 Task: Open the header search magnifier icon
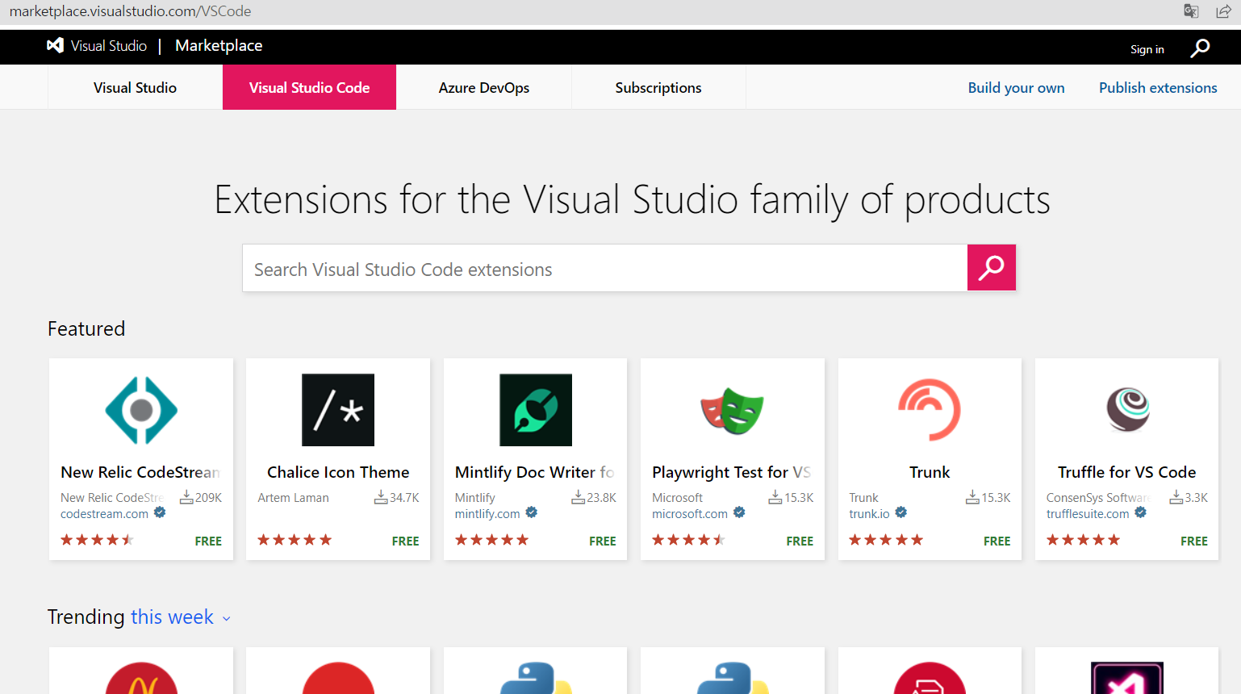click(1200, 48)
